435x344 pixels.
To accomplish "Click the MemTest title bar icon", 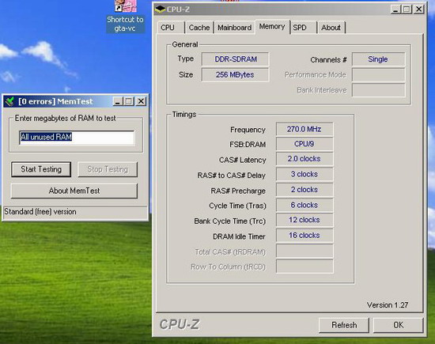I will pos(10,101).
